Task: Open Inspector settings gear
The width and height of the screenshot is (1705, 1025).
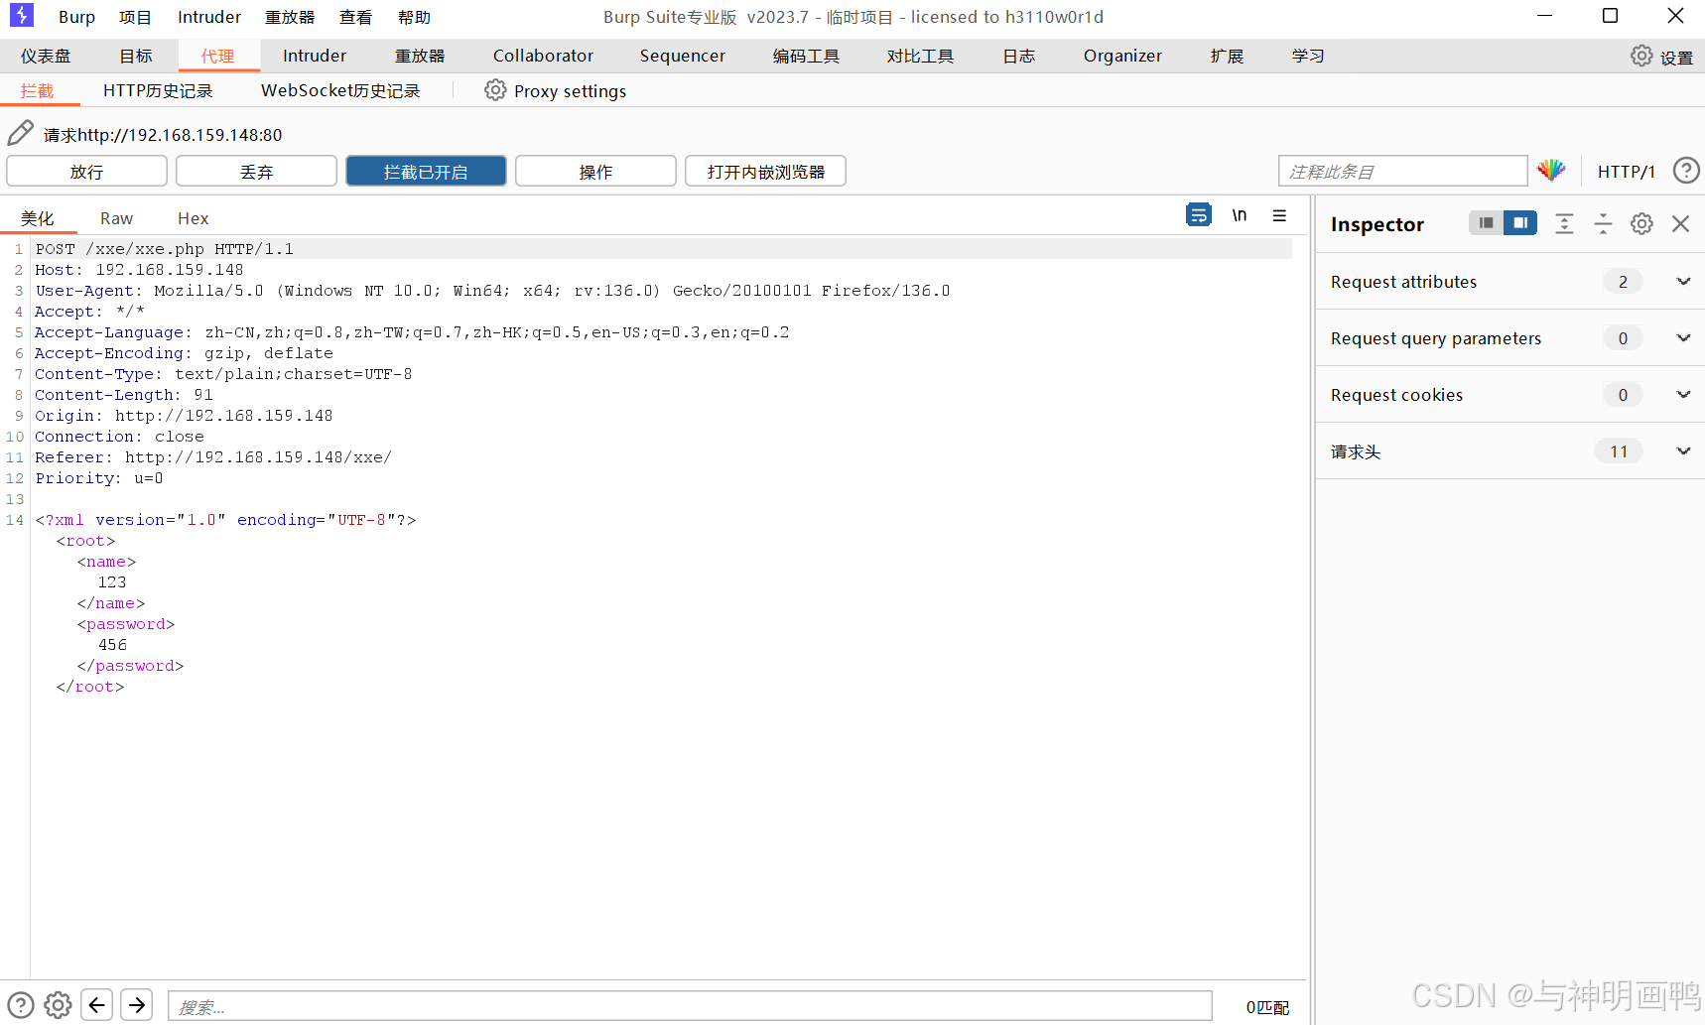Action: pyautogui.click(x=1641, y=223)
